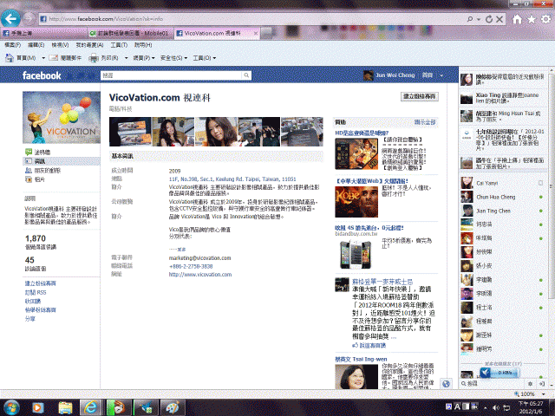Open the home button dropdown in command bar
The height and width of the screenshot is (416, 555).
click(43, 58)
